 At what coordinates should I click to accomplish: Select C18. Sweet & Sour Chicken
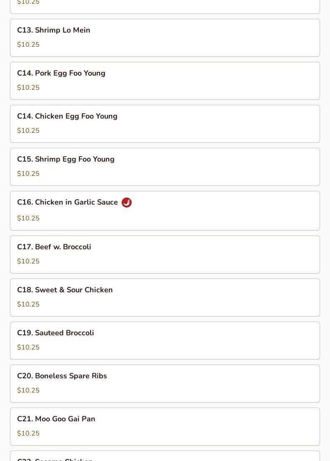point(165,298)
